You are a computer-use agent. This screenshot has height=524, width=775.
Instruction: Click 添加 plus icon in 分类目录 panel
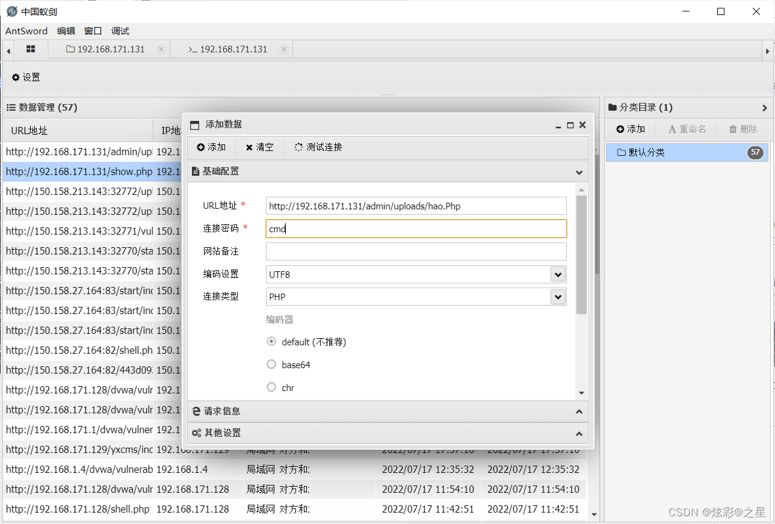click(x=620, y=129)
